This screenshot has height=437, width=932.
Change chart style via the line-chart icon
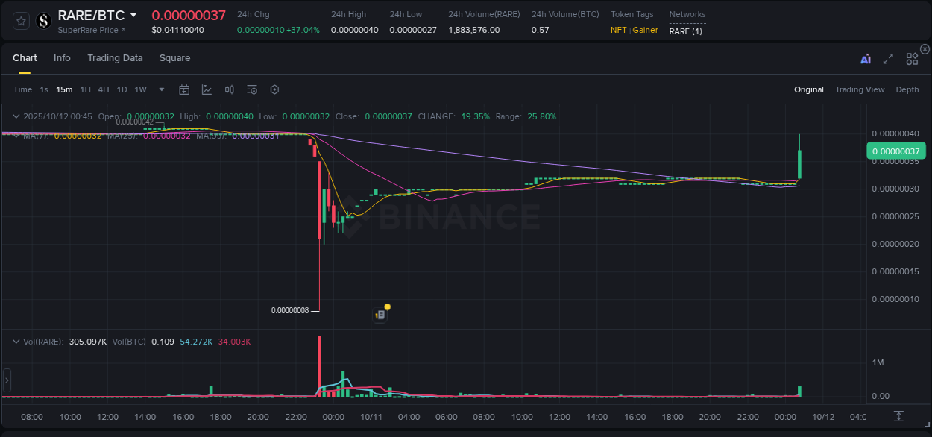coord(207,89)
